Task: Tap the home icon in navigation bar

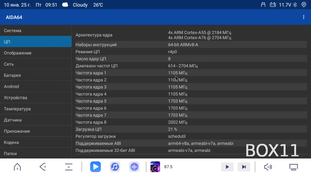Action: (17, 167)
